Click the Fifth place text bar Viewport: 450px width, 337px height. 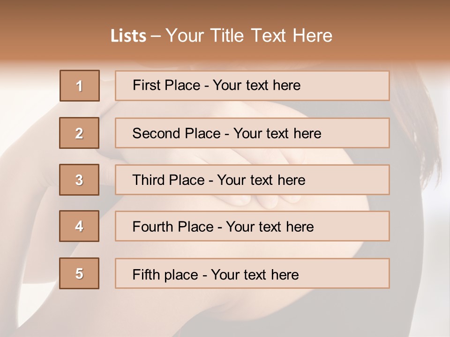(252, 273)
